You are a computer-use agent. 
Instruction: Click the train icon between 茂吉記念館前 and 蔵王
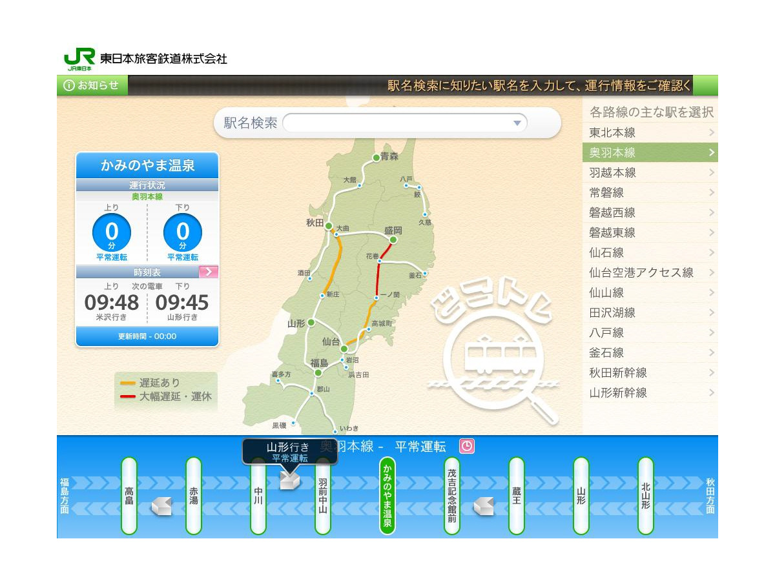pos(483,507)
